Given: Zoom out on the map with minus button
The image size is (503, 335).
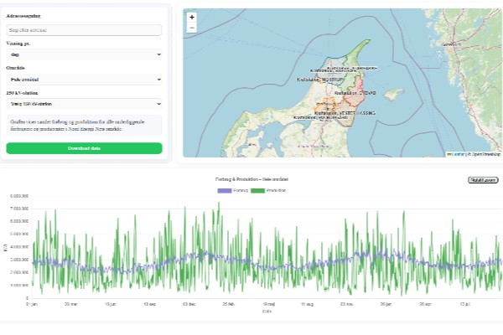Looking at the screenshot, I should tap(192, 28).
